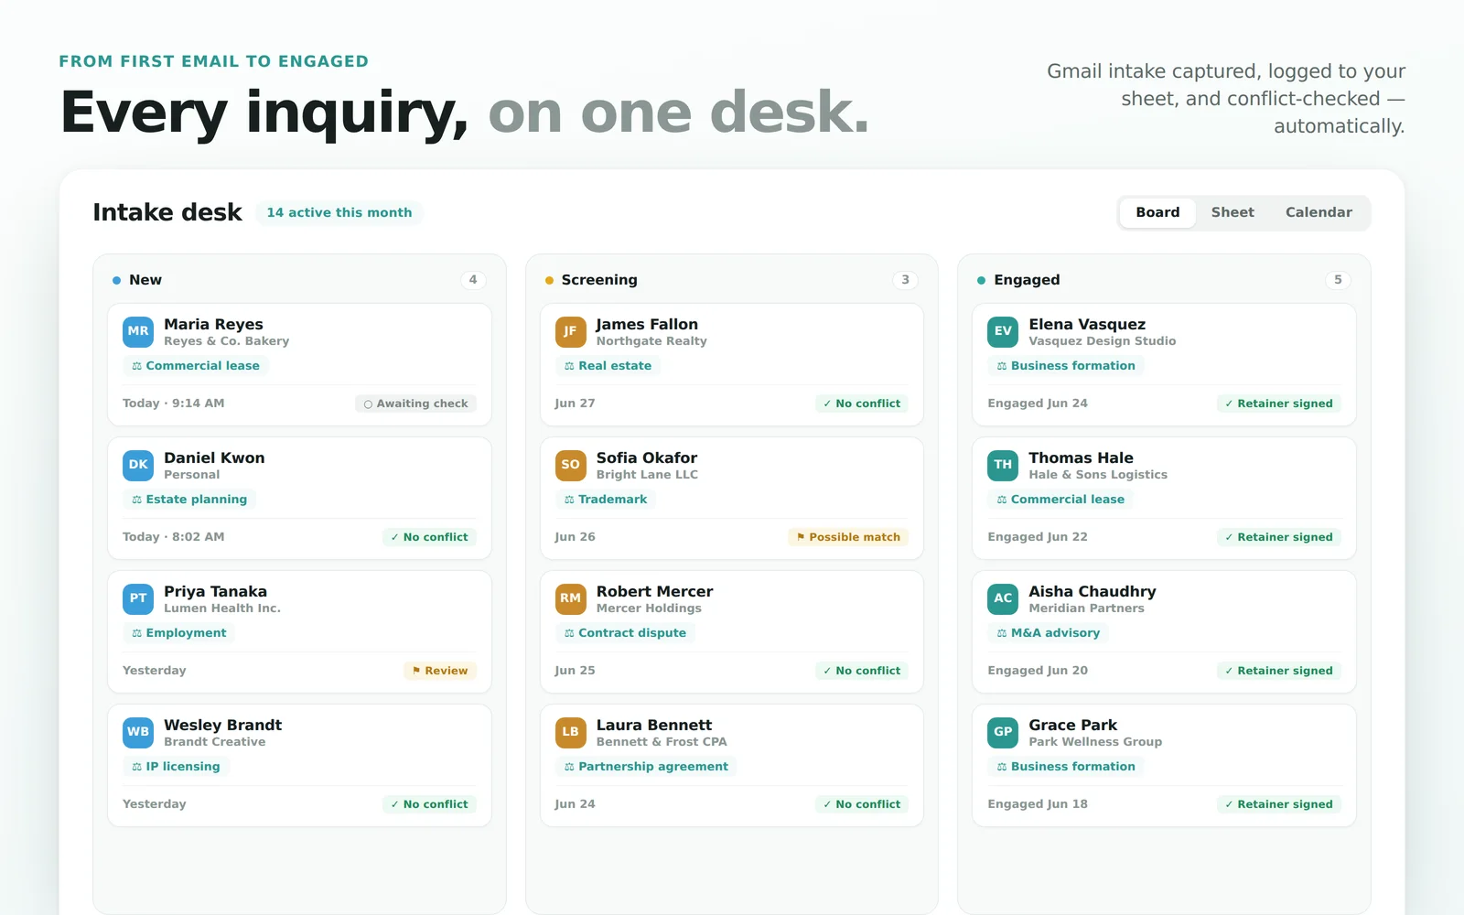Select the 'Lumen Health Inc.' company text
The image size is (1464, 915).
(222, 608)
